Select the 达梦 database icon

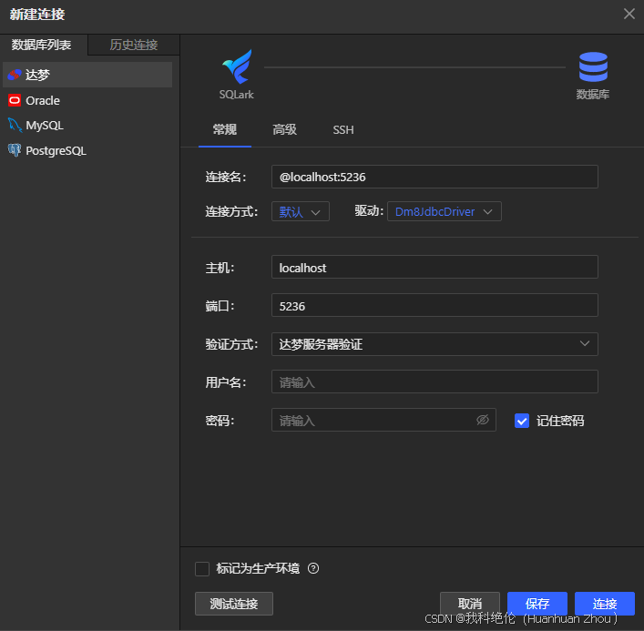[15, 75]
